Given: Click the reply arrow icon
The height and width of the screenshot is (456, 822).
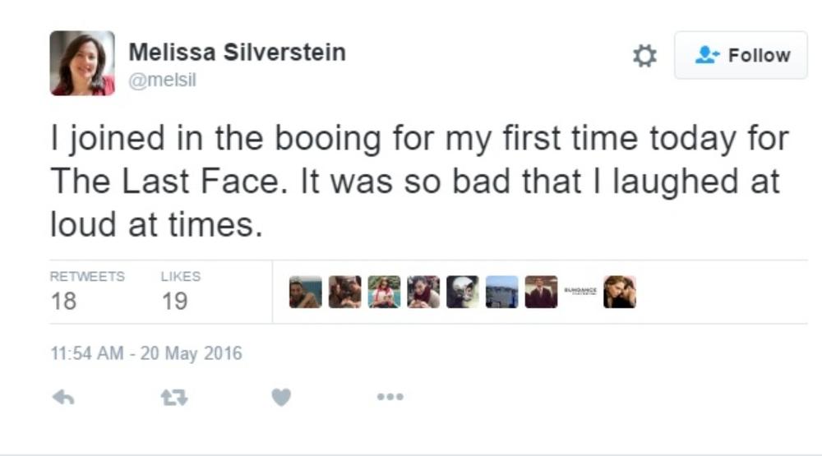Looking at the screenshot, I should (x=63, y=398).
